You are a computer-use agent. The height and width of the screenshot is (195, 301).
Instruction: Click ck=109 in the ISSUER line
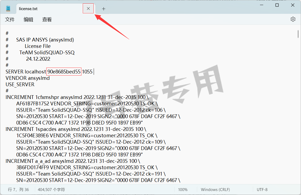coord(154,142)
